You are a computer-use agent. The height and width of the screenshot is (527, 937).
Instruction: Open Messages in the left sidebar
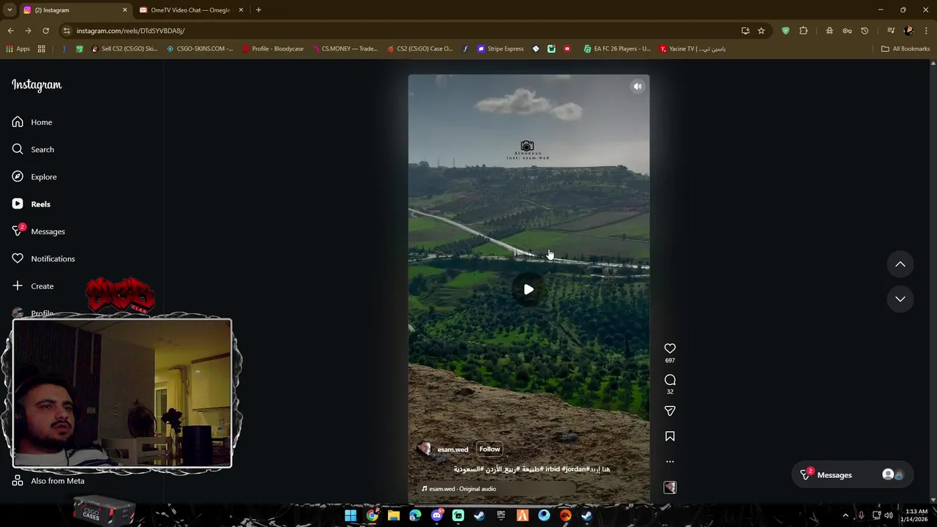(x=39, y=231)
